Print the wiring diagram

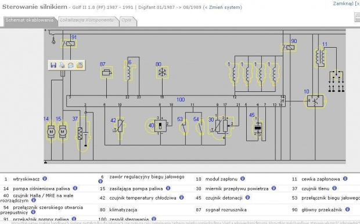click(62, 65)
